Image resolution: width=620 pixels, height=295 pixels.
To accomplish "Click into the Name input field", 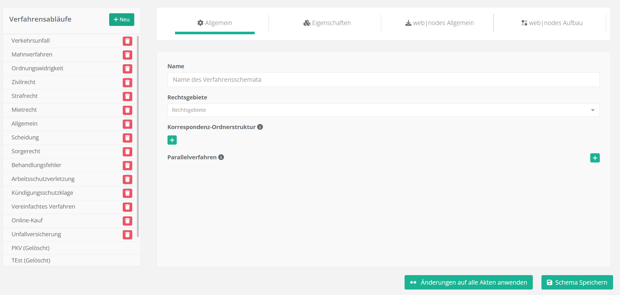I will [x=383, y=80].
